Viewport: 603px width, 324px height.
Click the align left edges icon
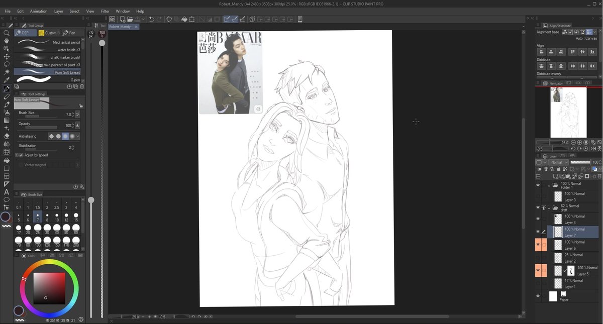541,52
